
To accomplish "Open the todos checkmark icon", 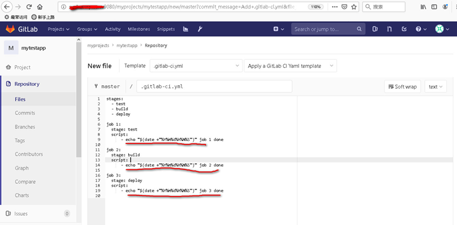I will tap(404, 29).
